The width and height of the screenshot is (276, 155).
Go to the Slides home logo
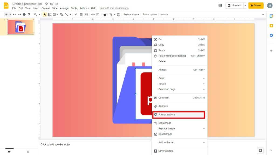point(6,6)
